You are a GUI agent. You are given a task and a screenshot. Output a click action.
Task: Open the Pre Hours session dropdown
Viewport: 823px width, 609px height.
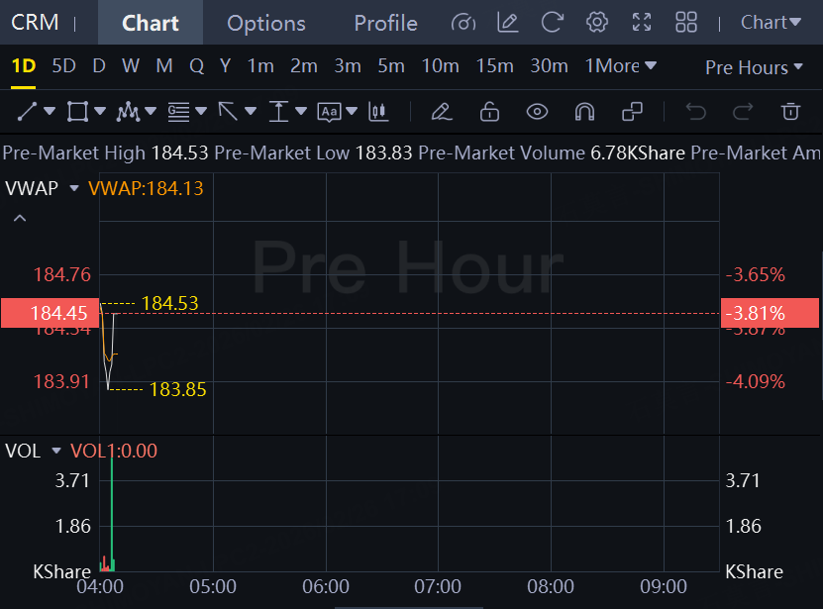(755, 67)
